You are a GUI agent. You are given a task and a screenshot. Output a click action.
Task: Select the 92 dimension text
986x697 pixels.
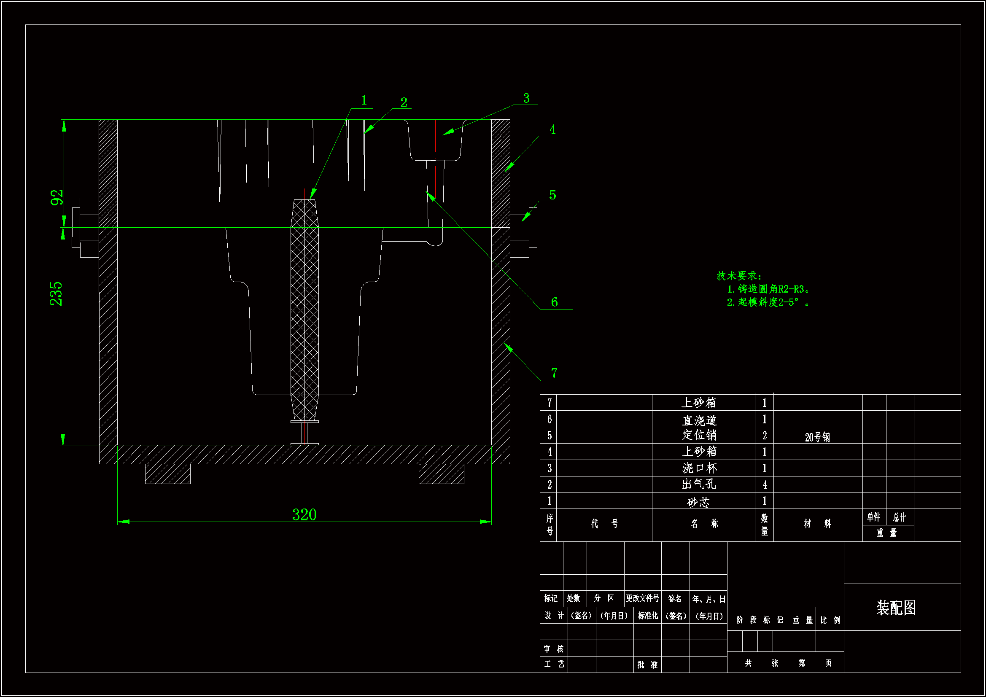point(57,198)
